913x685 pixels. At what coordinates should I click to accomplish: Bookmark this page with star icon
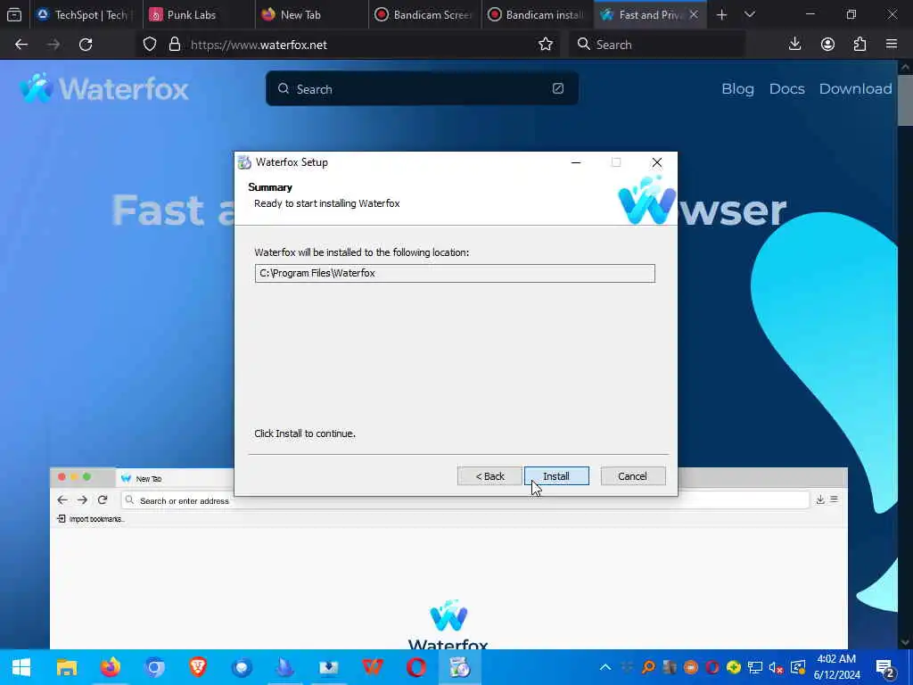[546, 45]
